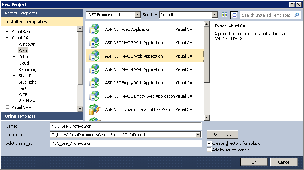Click the Office tree label
The image size is (304, 170).
24,57
